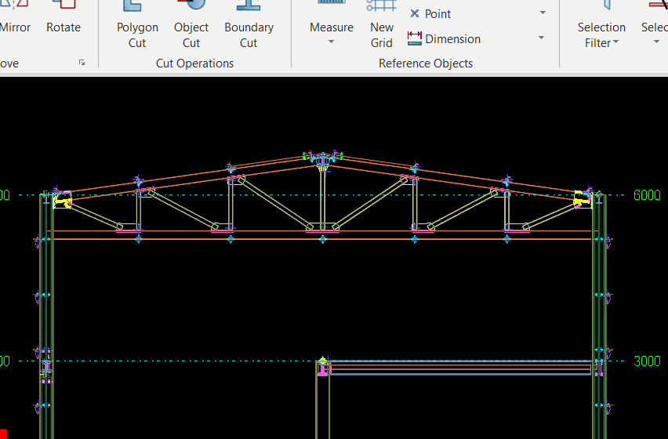Expand the Dimension dropdown arrow
This screenshot has height=439, width=668.
coord(541,38)
